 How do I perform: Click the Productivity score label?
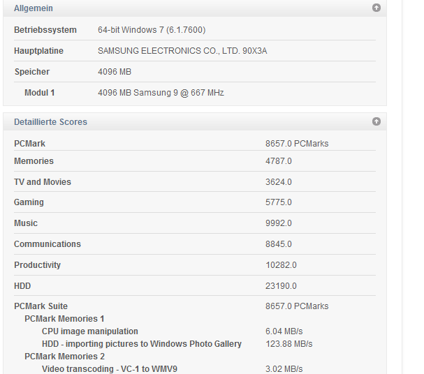coord(37,265)
